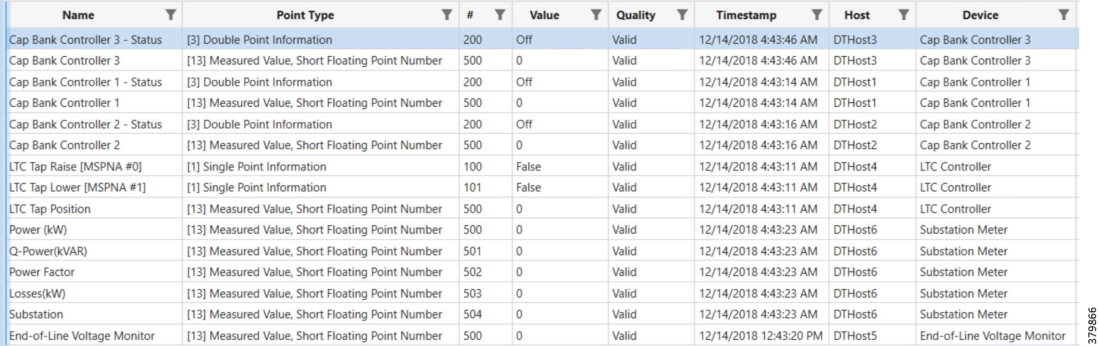Select the 'Cap Bank Controller 3' name cell

(x=64, y=61)
